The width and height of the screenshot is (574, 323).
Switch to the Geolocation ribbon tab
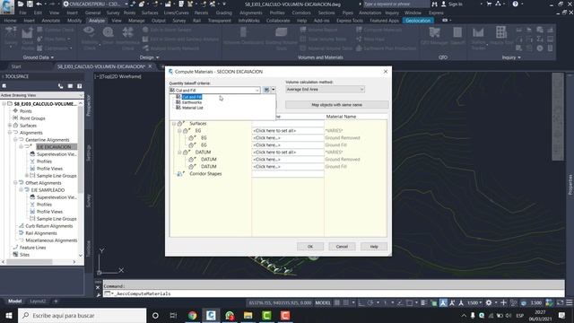pyautogui.click(x=418, y=21)
